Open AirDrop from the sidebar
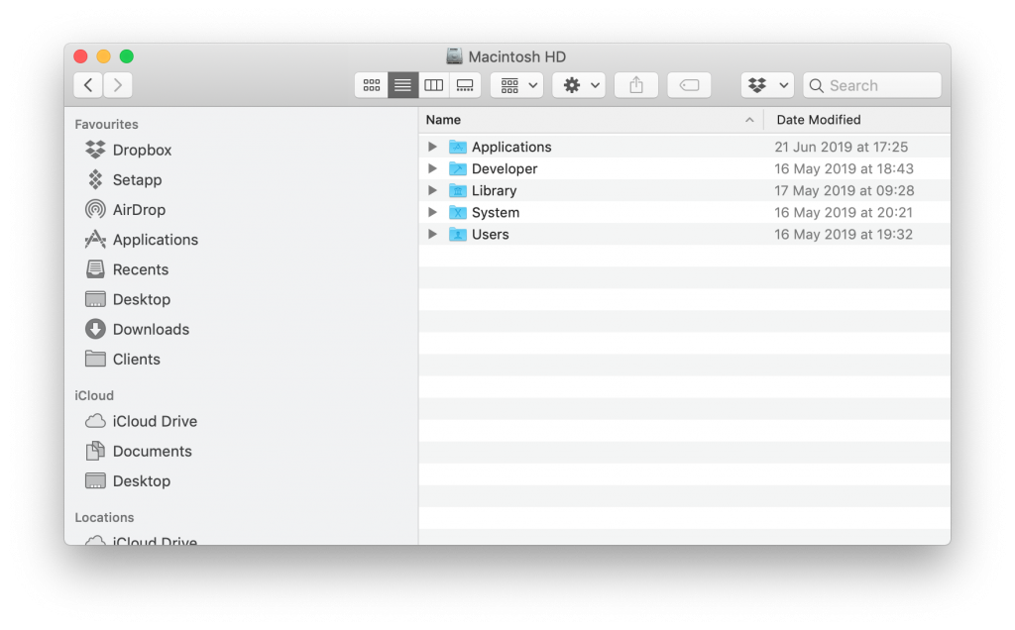The width and height of the screenshot is (1015, 630). click(x=139, y=210)
